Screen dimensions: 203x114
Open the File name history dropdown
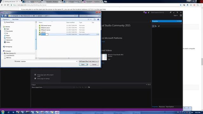77,61
